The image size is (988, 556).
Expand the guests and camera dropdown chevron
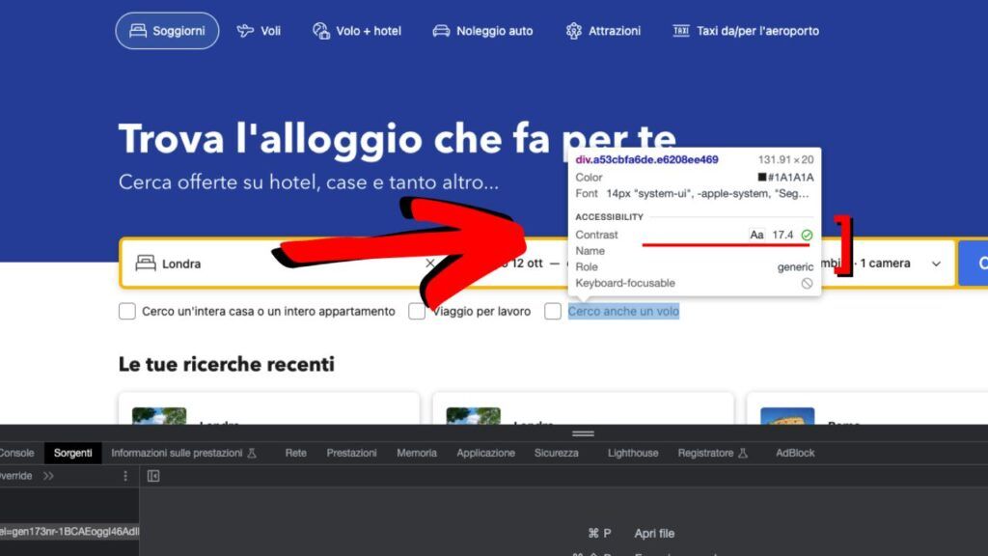point(936,264)
